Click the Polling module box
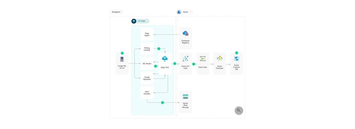 pyautogui.click(x=147, y=49)
